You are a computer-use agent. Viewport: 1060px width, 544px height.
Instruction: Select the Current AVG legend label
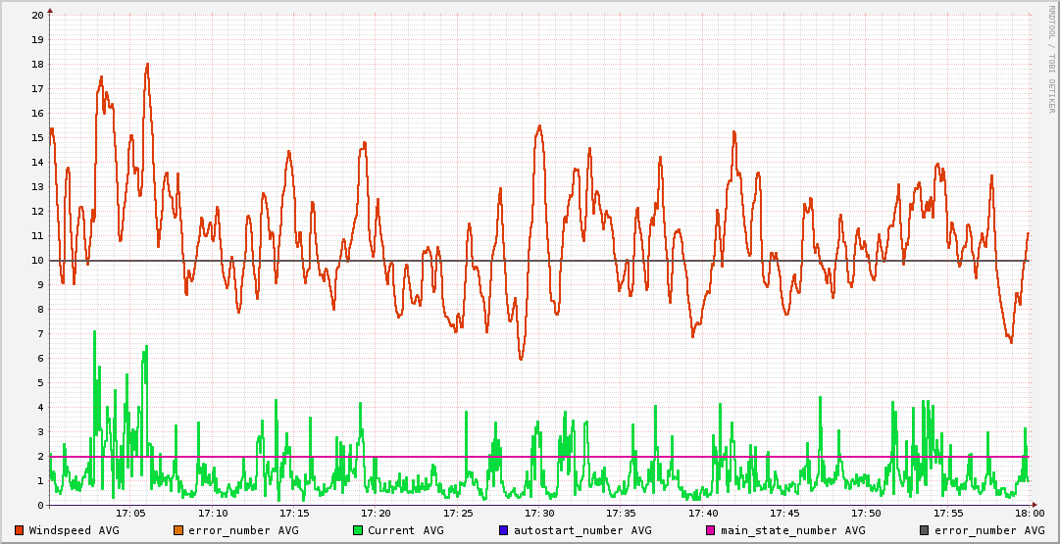coord(405,530)
